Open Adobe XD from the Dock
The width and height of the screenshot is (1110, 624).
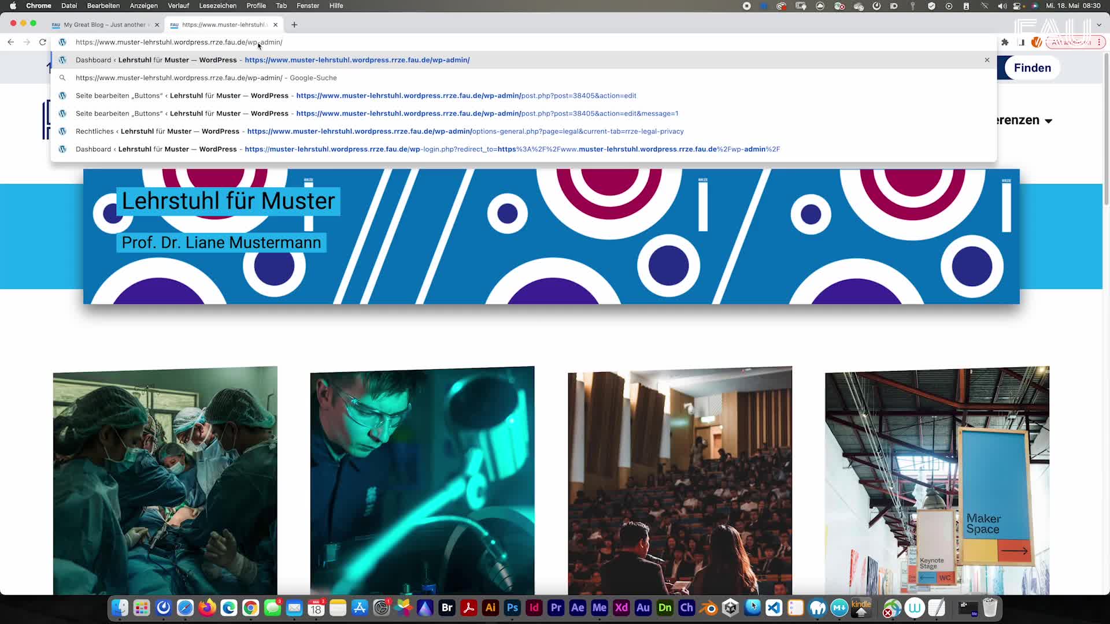[621, 608]
